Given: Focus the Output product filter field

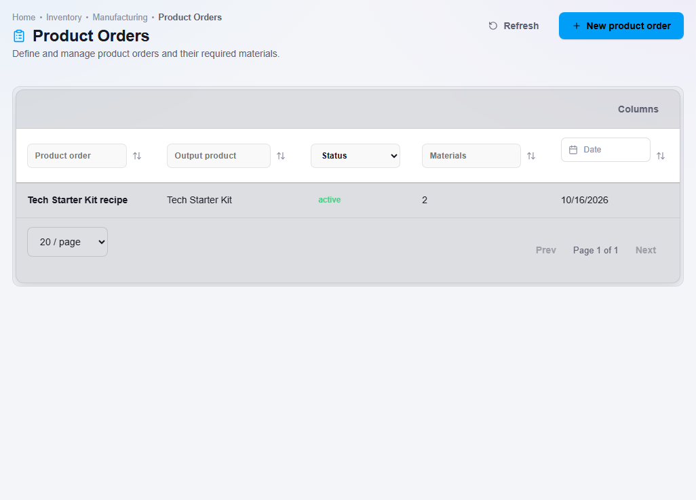Looking at the screenshot, I should pos(218,156).
